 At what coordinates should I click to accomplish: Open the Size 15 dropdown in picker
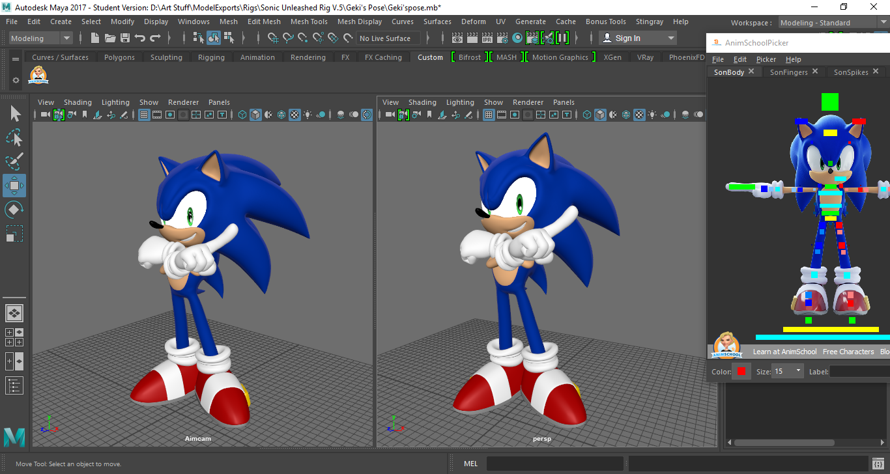[788, 371]
